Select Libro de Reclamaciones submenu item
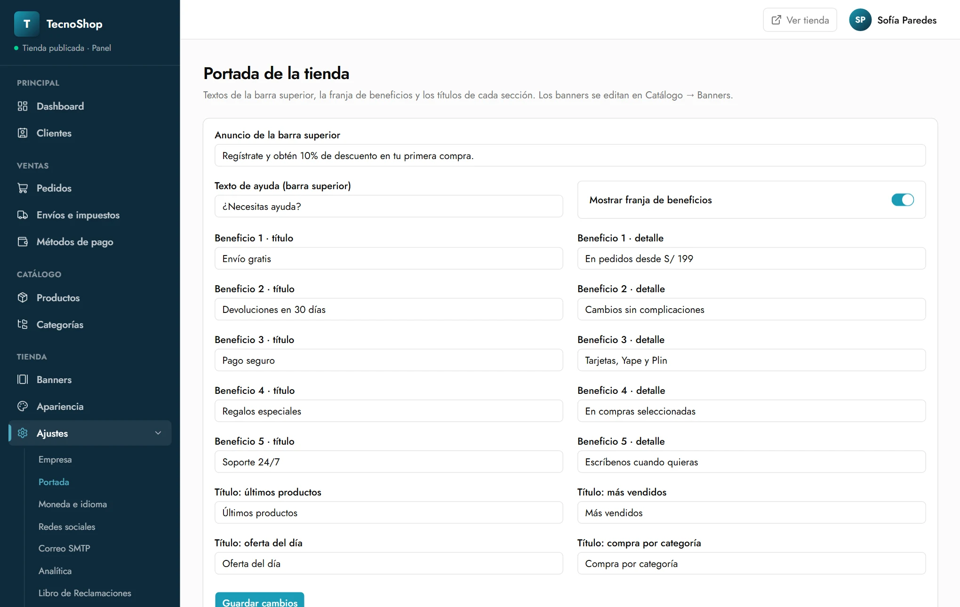The height and width of the screenshot is (607, 960). (85, 593)
